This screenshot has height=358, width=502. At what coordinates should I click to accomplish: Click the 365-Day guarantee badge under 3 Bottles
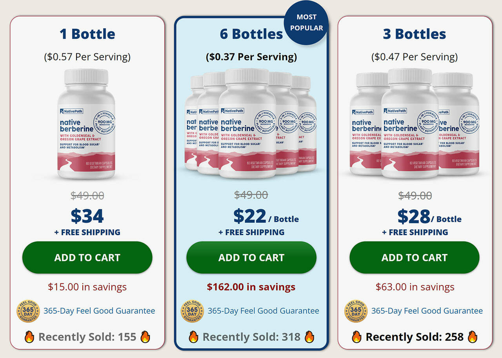click(356, 311)
